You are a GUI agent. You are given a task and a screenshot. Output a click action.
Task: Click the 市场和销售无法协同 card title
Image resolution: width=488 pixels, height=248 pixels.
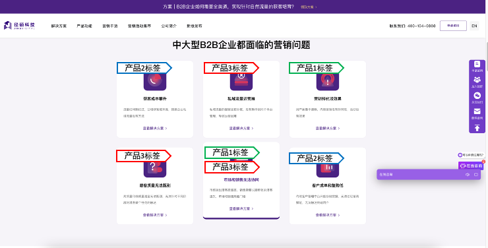tap(241, 180)
